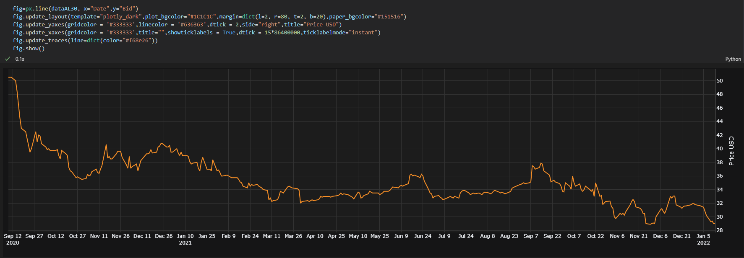Click the green cell execution success checkmark
The image size is (744, 258).
pos(7,59)
